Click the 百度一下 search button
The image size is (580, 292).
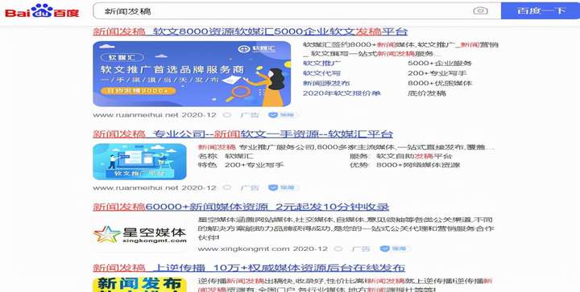pyautogui.click(x=541, y=10)
